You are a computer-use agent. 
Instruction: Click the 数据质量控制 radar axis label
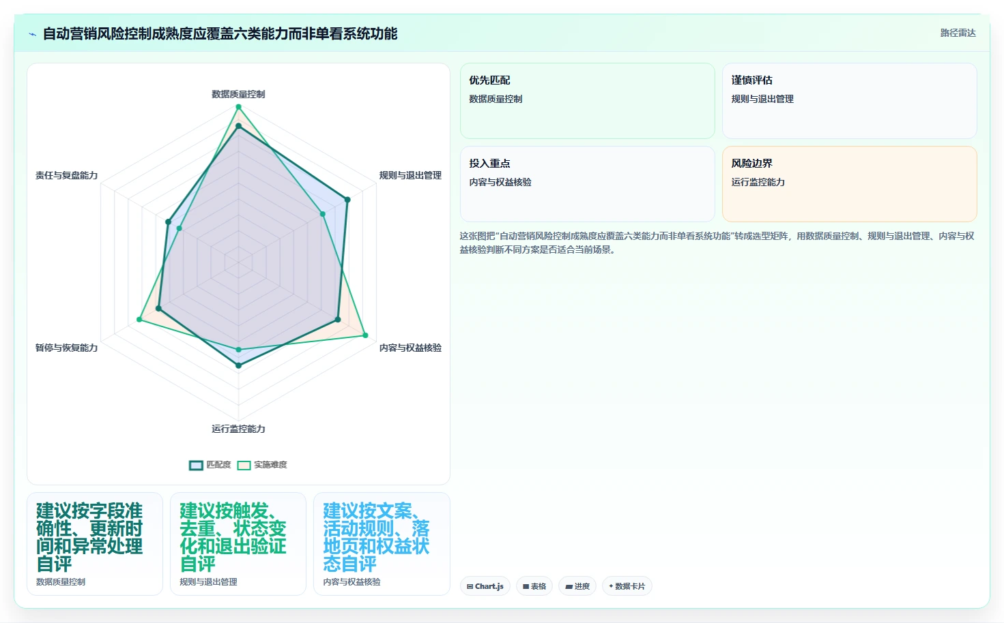click(238, 94)
